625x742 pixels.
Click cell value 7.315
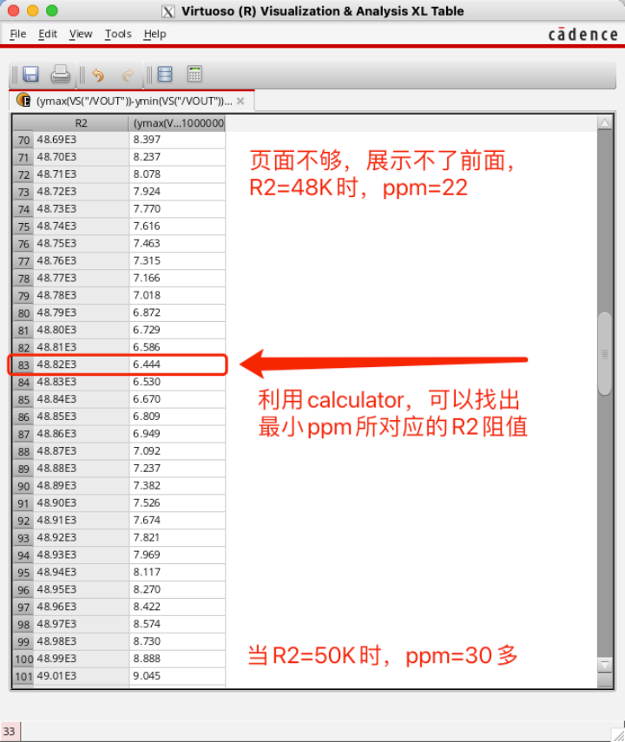tap(178, 260)
